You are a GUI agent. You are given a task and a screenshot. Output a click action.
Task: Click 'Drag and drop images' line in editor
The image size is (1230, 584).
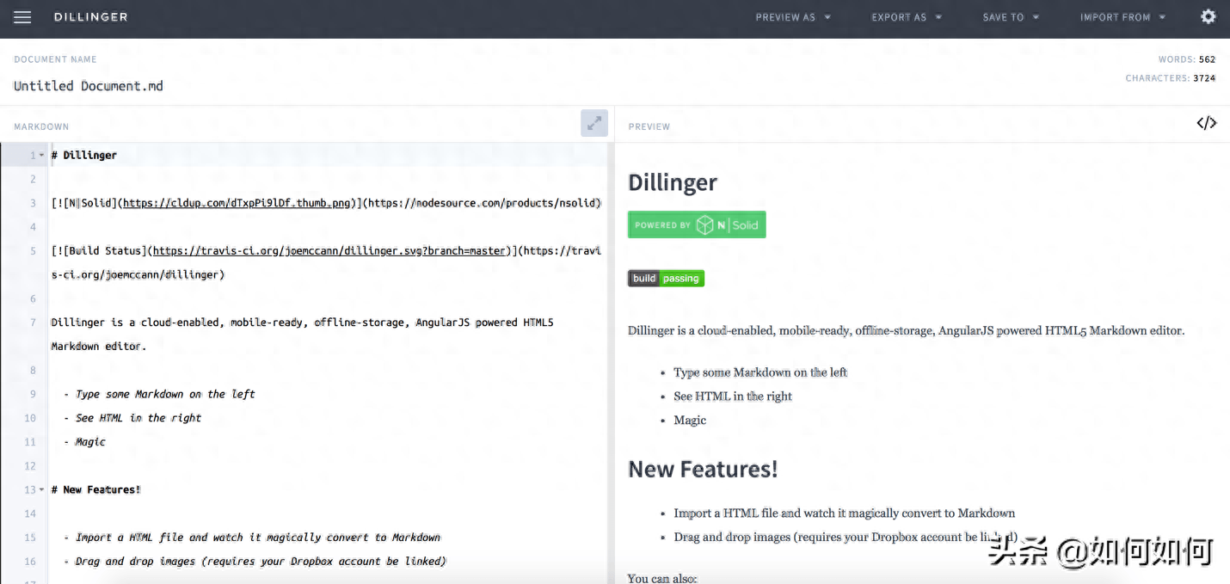click(255, 561)
